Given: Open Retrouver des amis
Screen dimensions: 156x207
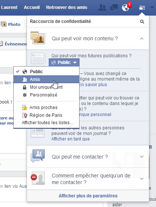Looking at the screenshot, I should point(67,7).
